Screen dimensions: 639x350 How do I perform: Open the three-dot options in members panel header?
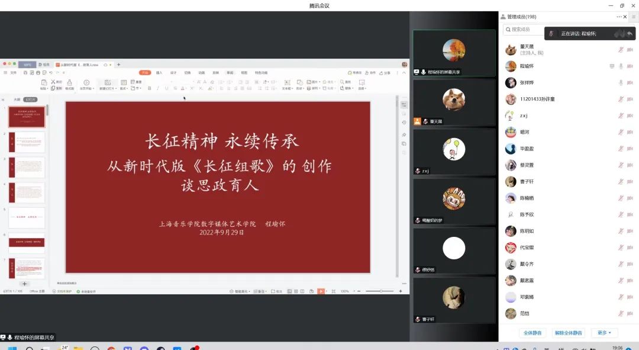619,17
